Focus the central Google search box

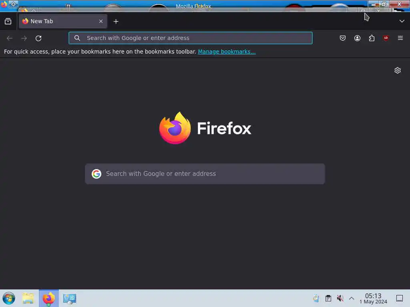[205, 174]
